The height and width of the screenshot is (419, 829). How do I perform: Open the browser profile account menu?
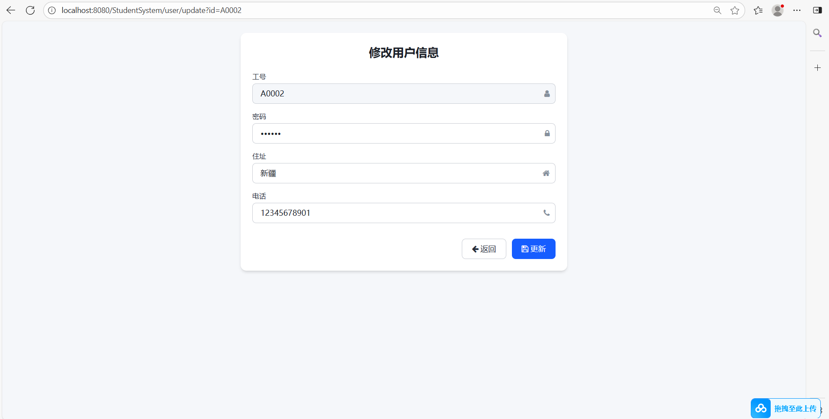[778, 10]
